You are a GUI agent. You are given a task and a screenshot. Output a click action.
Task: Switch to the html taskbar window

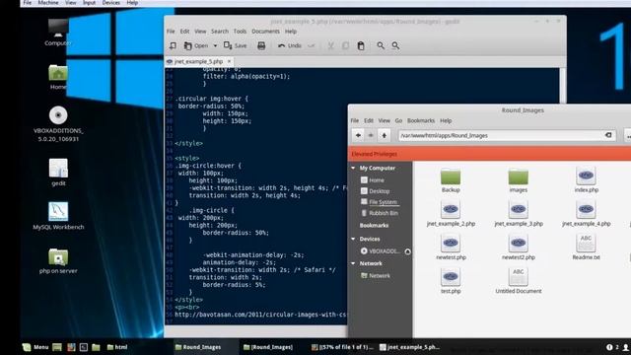(x=117, y=347)
